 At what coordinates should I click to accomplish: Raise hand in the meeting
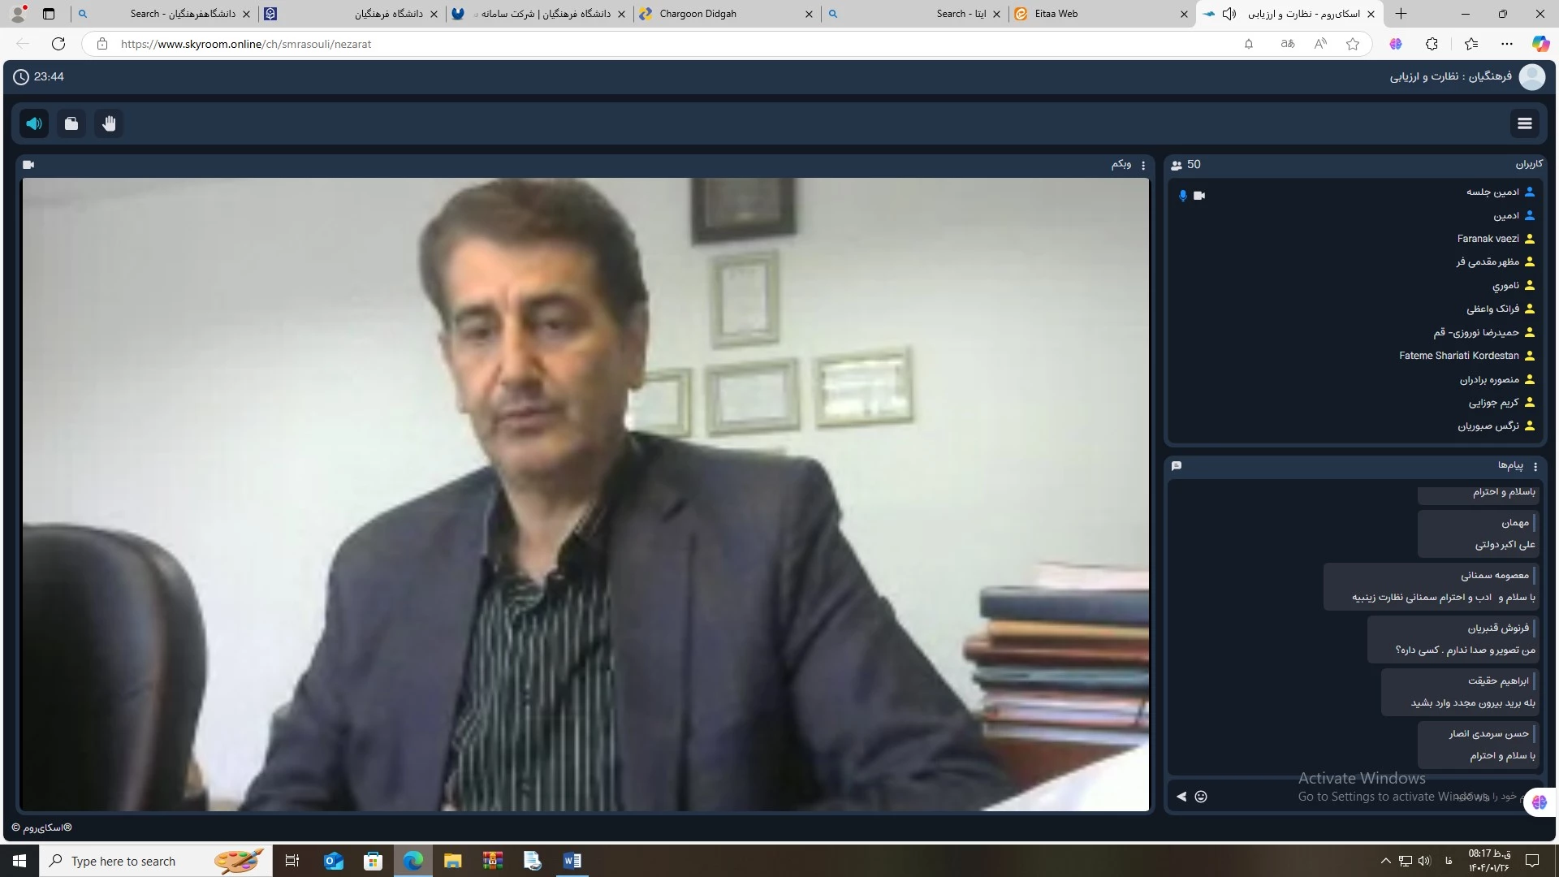(x=109, y=123)
